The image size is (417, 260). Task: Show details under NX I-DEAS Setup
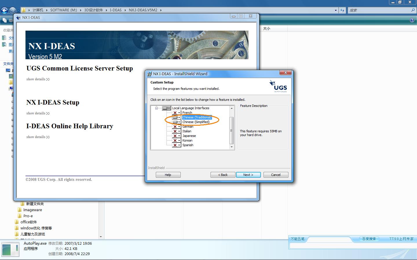pyautogui.click(x=38, y=113)
